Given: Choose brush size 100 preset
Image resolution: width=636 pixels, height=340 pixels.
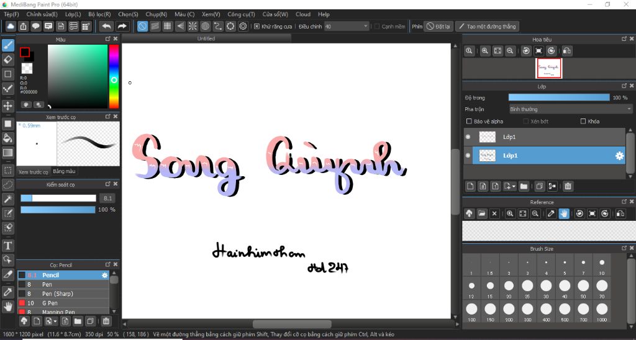Looking at the screenshot, I should pyautogui.click(x=471, y=311).
